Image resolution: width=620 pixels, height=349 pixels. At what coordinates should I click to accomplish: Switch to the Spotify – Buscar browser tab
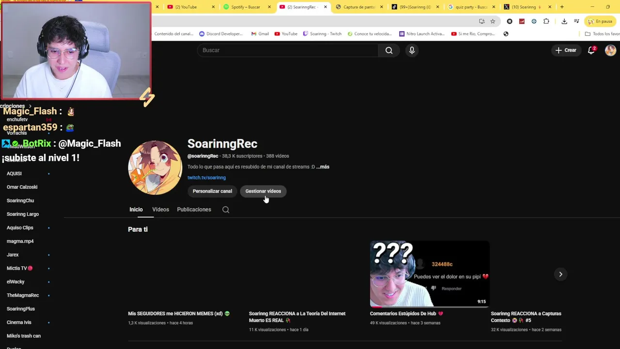[246, 7]
